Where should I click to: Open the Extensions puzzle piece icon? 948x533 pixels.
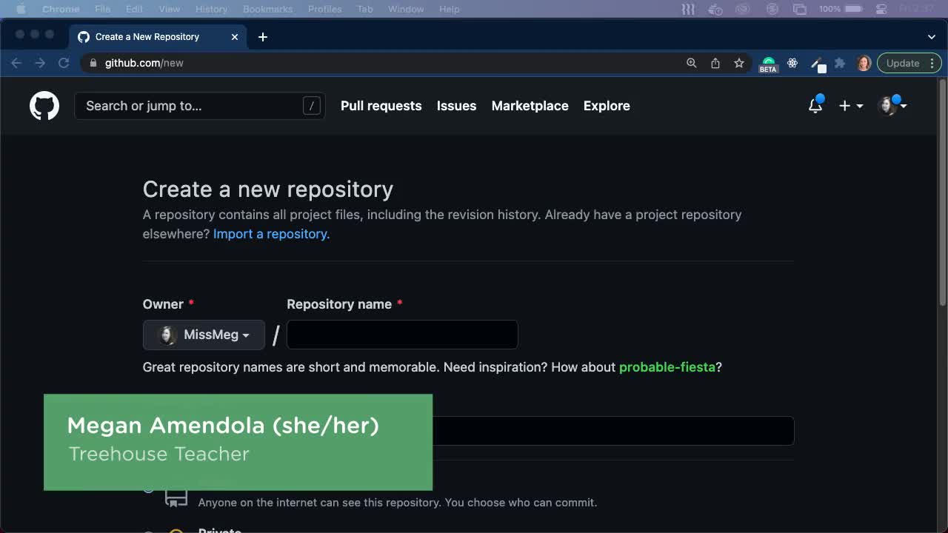click(x=840, y=63)
